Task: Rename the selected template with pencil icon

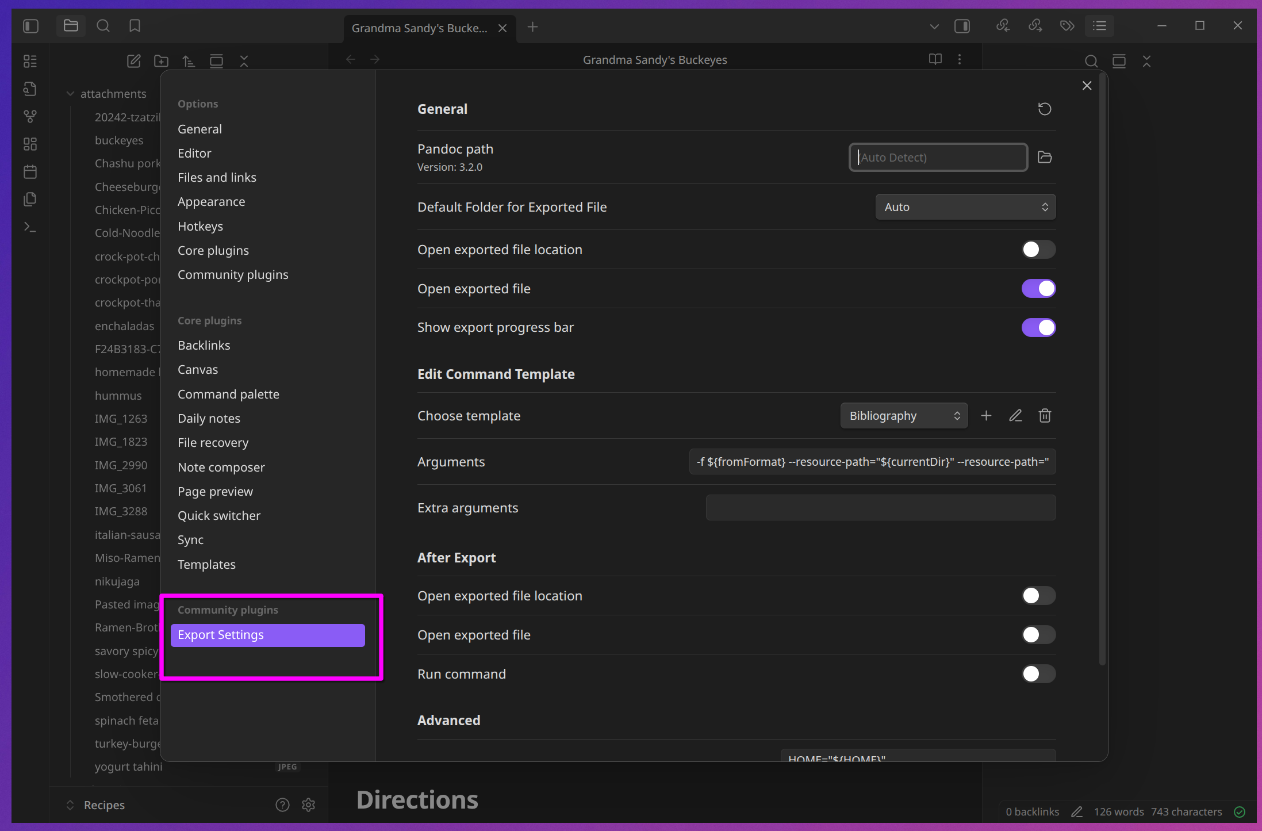Action: pyautogui.click(x=1015, y=416)
